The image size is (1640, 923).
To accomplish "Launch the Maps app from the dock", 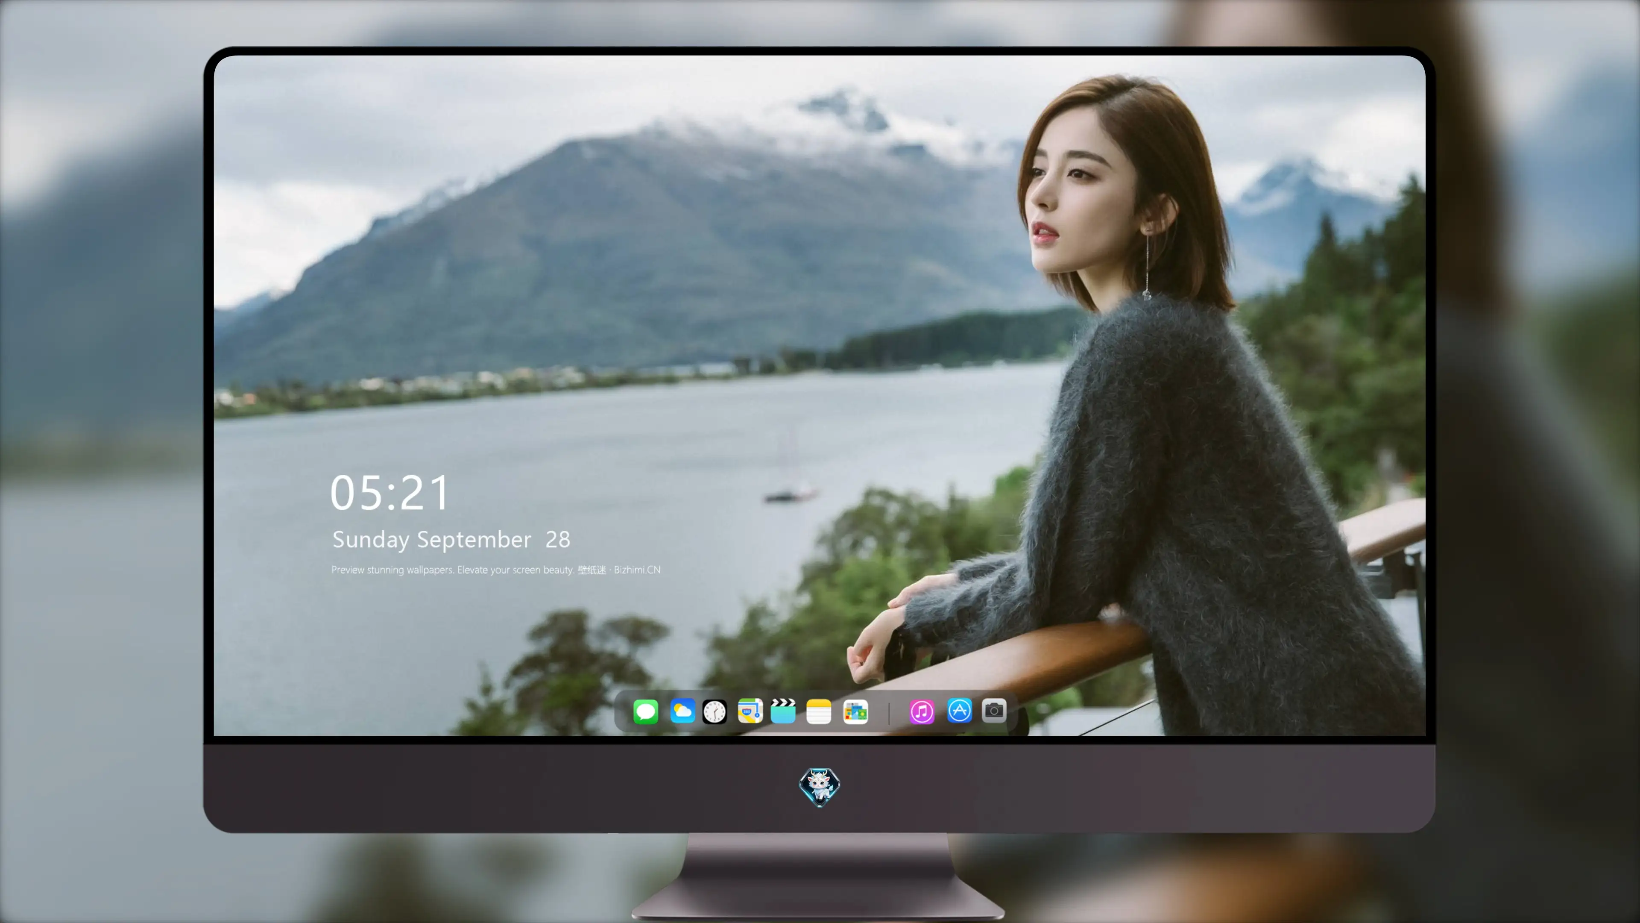I will 750,711.
